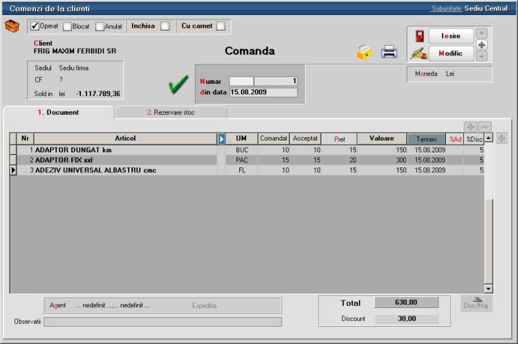Click current row pointer for row 3
Image resolution: width=518 pixels, height=344 pixels.
tap(13, 170)
